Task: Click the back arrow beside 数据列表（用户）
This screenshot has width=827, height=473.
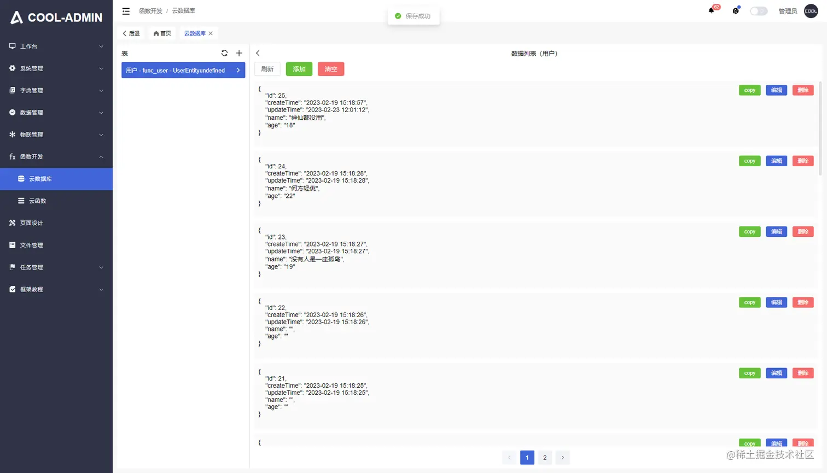Action: coord(257,53)
